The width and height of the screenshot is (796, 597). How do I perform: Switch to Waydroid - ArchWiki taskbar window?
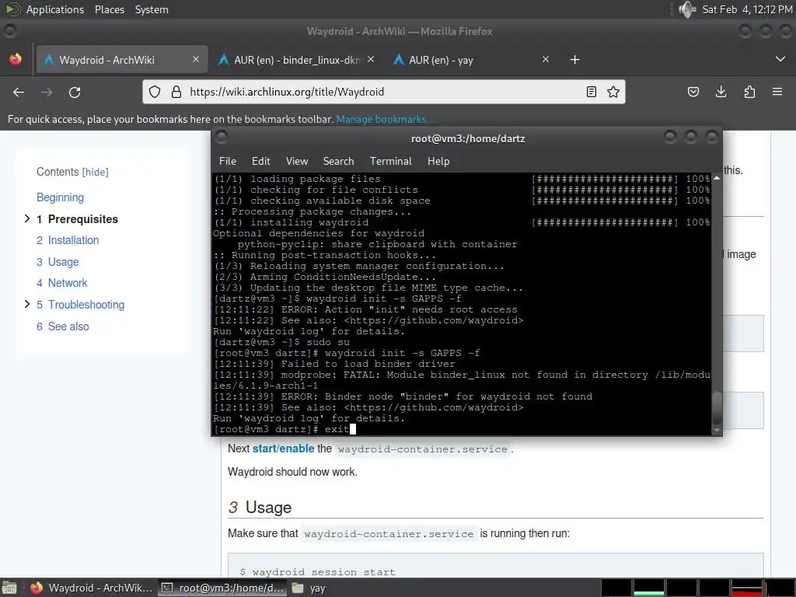[92, 588]
